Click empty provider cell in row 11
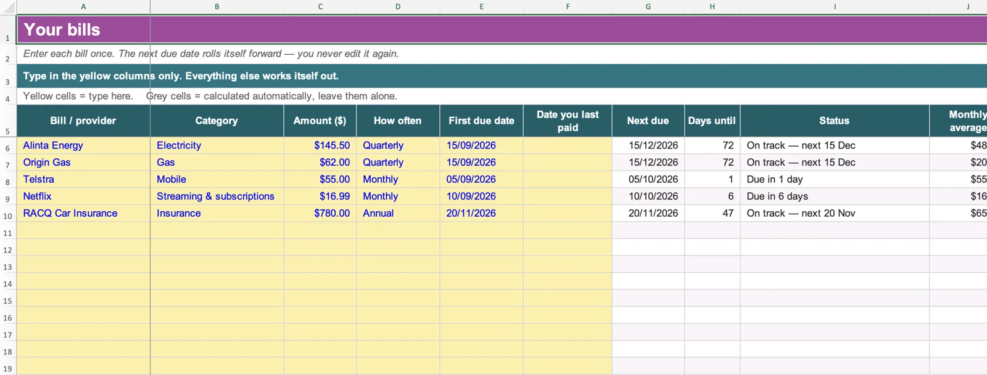 (83, 230)
